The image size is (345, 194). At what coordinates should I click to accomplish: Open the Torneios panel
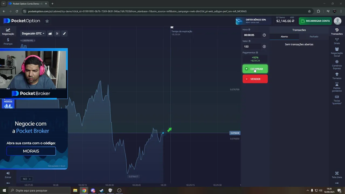point(337,76)
